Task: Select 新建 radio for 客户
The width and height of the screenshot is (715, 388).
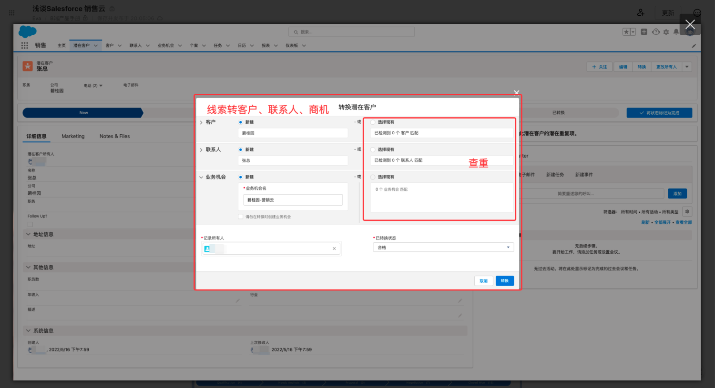Action: coord(241,122)
